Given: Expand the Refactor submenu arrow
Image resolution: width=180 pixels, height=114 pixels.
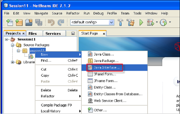Looking at the screenshot, I should point(80,96).
